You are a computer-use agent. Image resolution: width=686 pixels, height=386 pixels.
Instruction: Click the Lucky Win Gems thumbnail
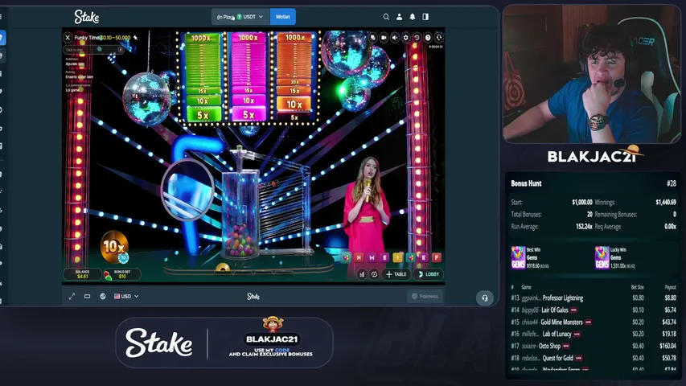[x=602, y=258]
